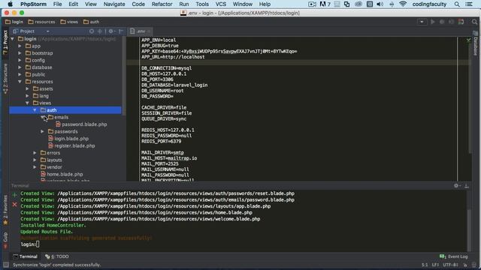Open the VCS menu
481x270 pixels.
[x=220, y=4]
